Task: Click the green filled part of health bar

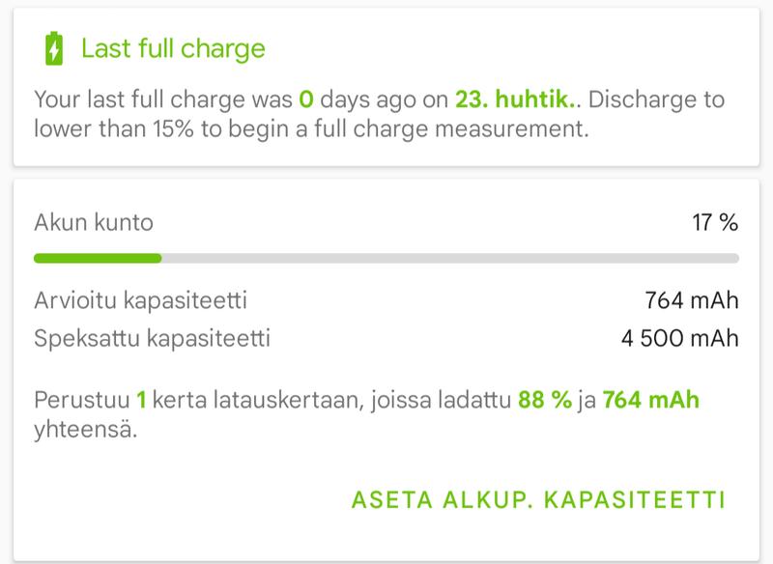Action: pos(97,259)
